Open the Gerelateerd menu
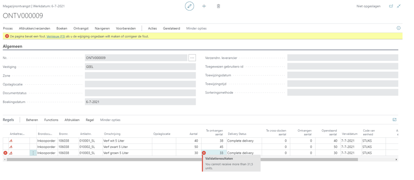Viewport: 414px width, 180px height. (x=172, y=28)
